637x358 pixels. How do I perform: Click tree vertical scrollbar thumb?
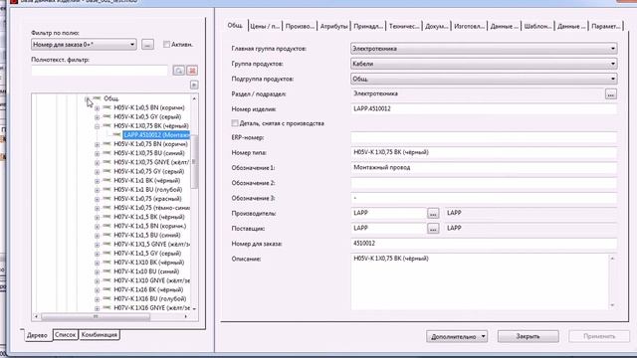[x=194, y=161]
